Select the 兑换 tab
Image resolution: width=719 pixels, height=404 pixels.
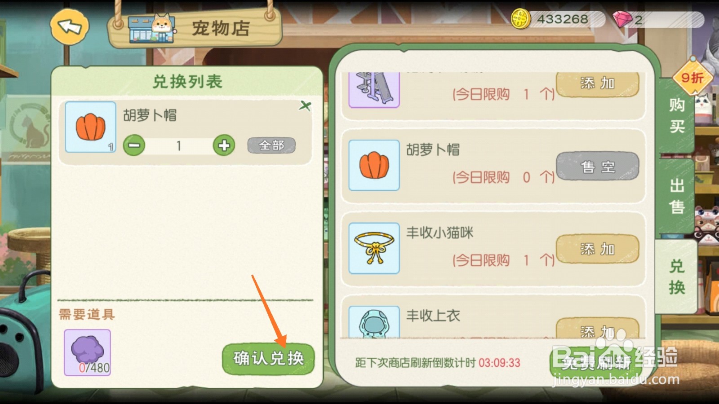click(x=677, y=277)
